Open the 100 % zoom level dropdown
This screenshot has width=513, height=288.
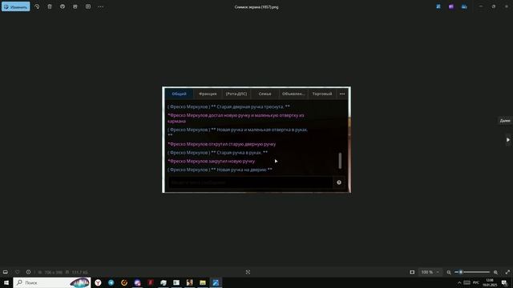pos(430,272)
